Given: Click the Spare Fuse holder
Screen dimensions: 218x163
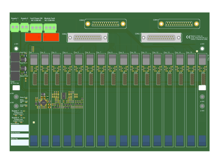Looking at the screenshot, I should pos(15,76).
